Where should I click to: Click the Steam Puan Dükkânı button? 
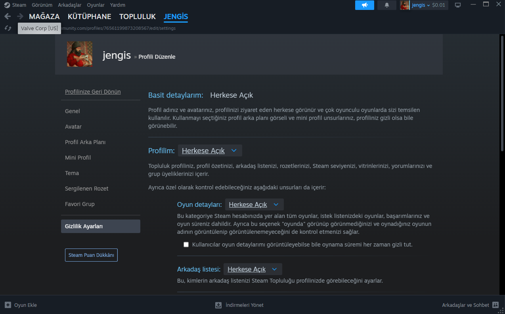pos(91,255)
